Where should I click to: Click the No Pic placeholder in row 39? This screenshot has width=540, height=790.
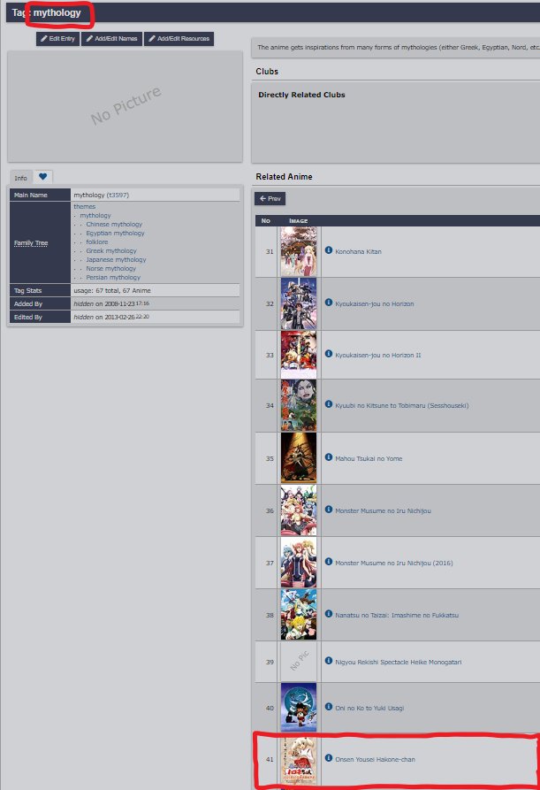pyautogui.click(x=299, y=661)
